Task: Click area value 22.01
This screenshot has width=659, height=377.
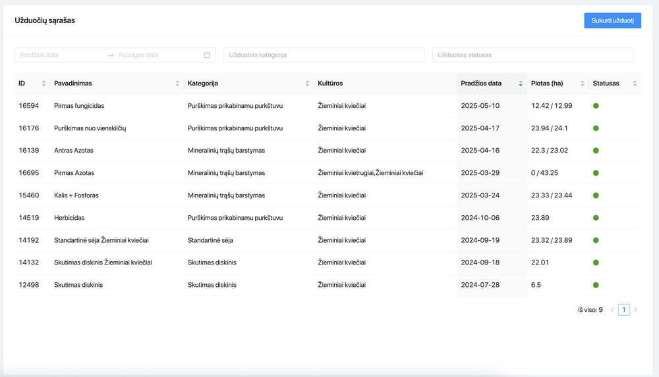Action: coord(540,263)
